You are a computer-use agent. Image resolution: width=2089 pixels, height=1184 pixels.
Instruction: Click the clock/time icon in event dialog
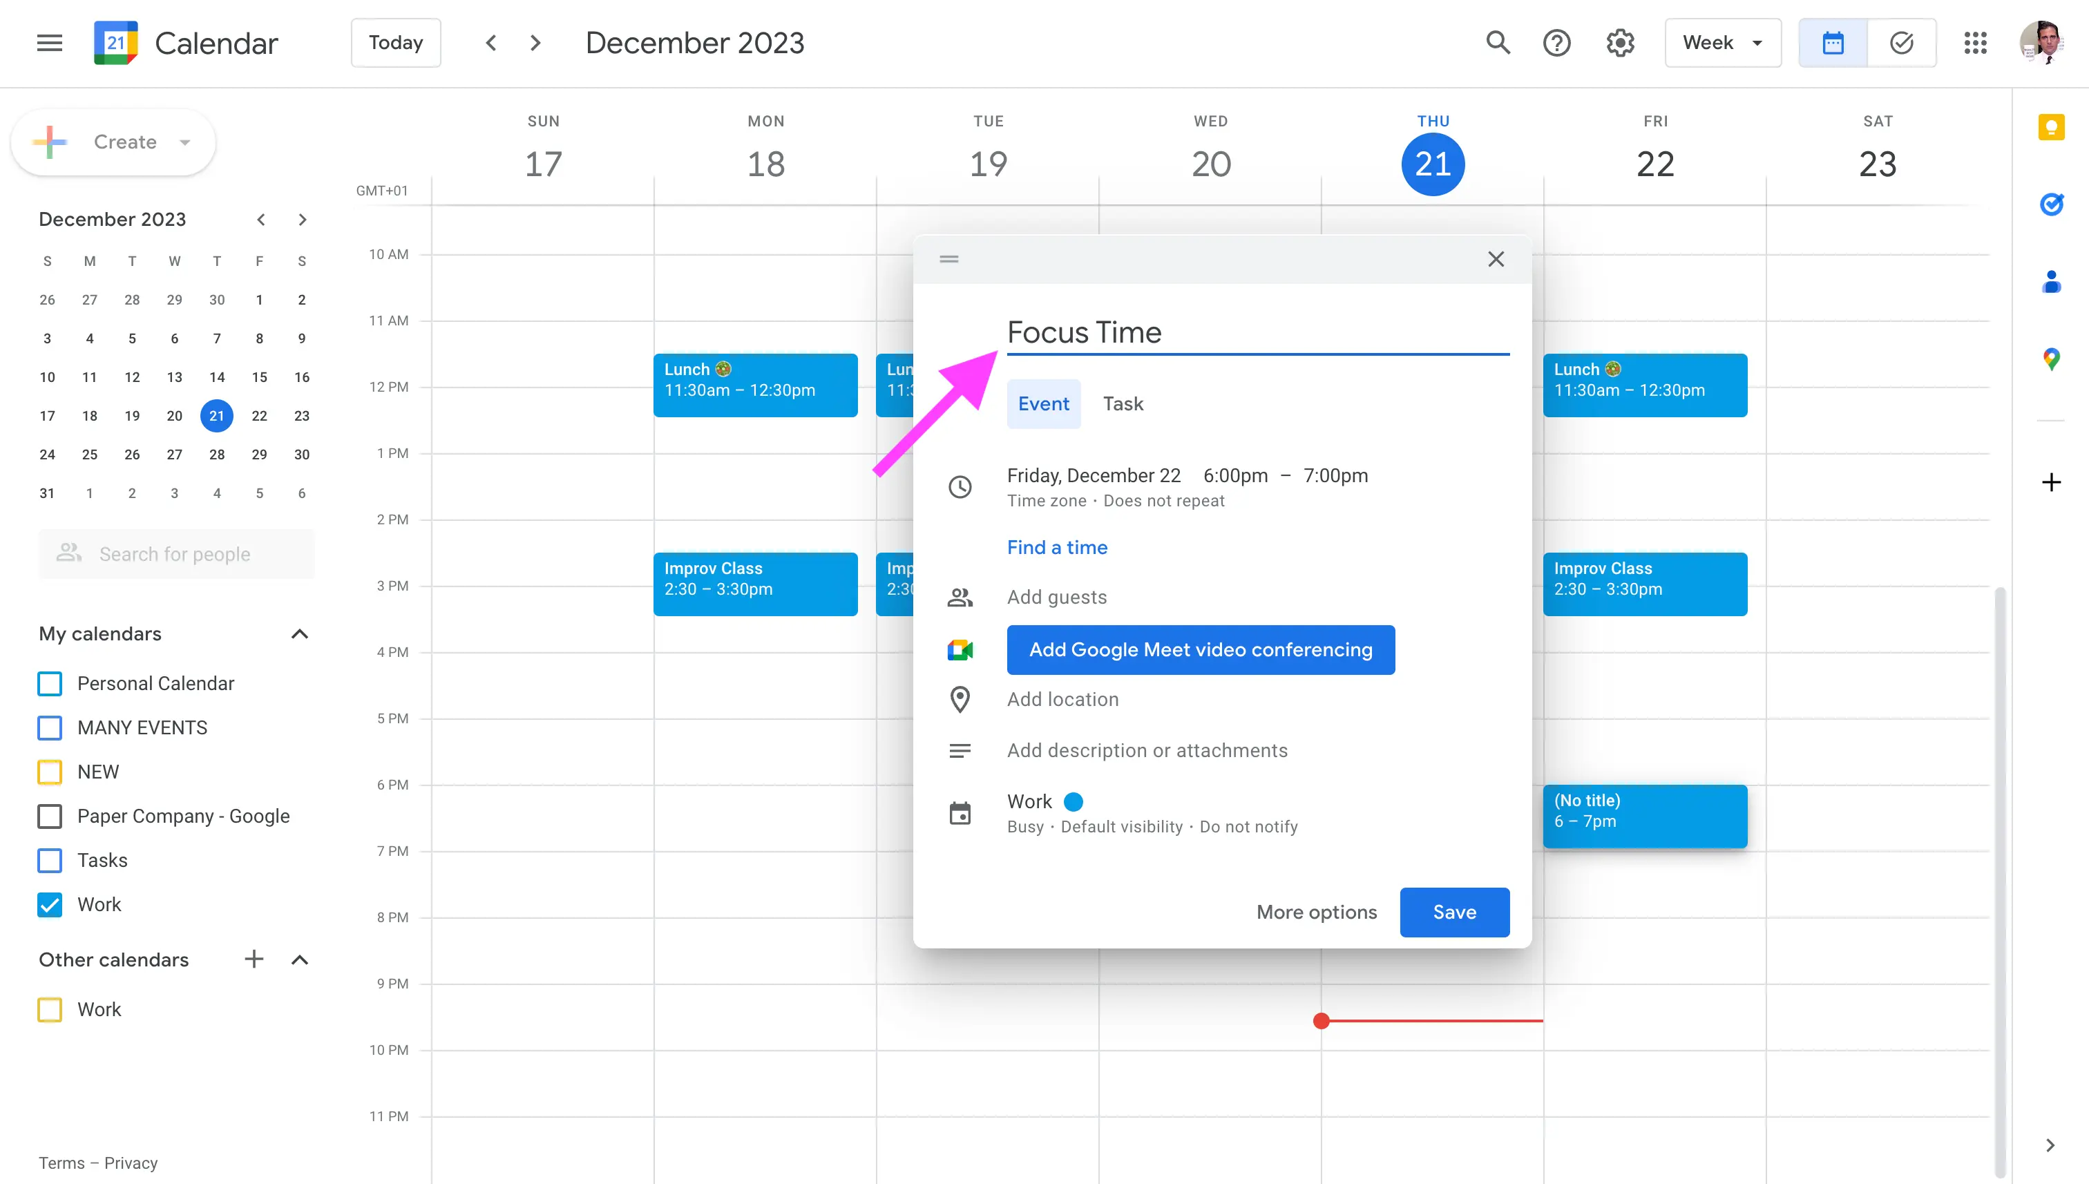click(x=960, y=486)
